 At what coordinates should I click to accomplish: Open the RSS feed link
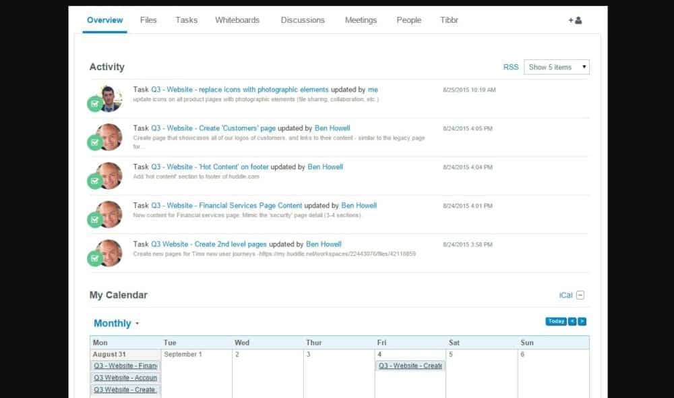coord(511,67)
